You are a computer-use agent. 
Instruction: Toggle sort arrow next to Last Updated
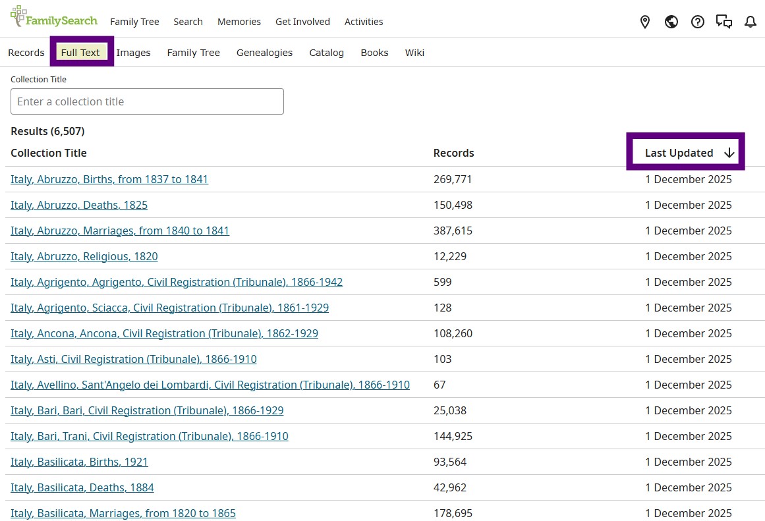pyautogui.click(x=729, y=153)
